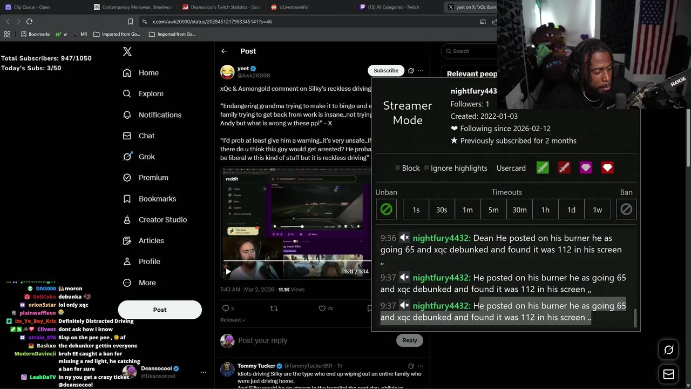The width and height of the screenshot is (691, 389).
Task: Open Tommy Tucker's profile link
Action: [x=256, y=366]
